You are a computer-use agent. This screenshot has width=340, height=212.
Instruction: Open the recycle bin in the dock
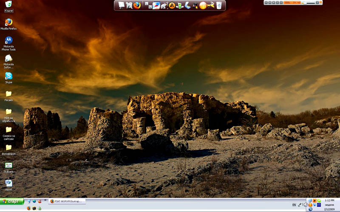pyautogui.click(x=219, y=6)
